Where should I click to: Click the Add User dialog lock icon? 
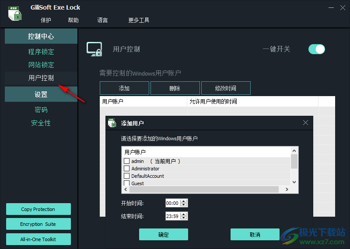tap(112, 123)
